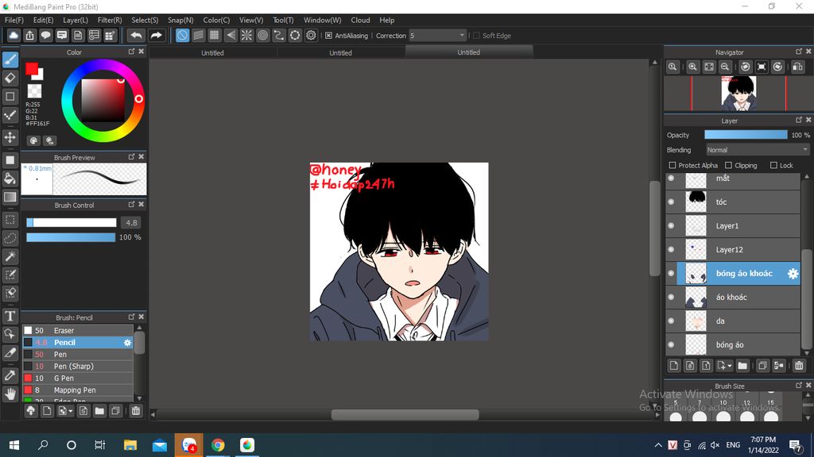
Task: Select the Pen (Sharp) brush
Action: (78, 367)
